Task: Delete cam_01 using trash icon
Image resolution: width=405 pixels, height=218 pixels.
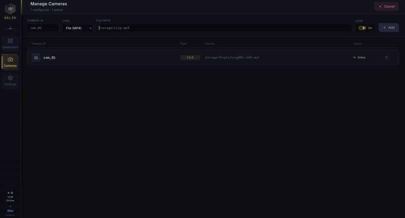Action: point(386,58)
